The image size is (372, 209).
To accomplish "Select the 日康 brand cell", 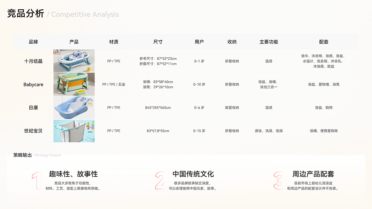I will pos(33,108).
